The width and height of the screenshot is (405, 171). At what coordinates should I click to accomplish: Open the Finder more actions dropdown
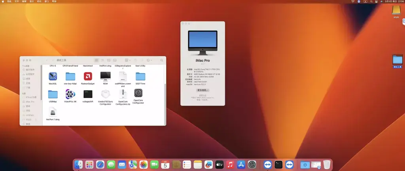click(149, 60)
